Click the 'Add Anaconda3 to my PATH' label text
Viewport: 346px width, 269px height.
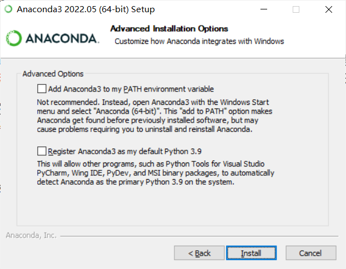point(131,89)
